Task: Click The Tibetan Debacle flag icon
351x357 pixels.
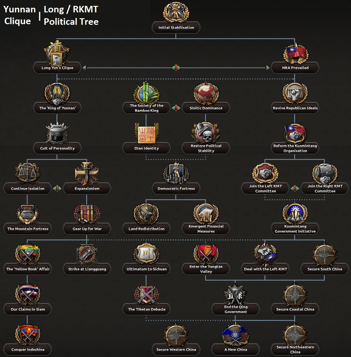Action: coord(146,295)
